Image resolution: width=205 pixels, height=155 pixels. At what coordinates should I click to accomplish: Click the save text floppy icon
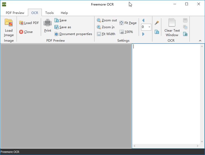157,32
